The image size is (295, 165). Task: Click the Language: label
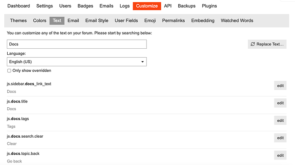point(16,53)
